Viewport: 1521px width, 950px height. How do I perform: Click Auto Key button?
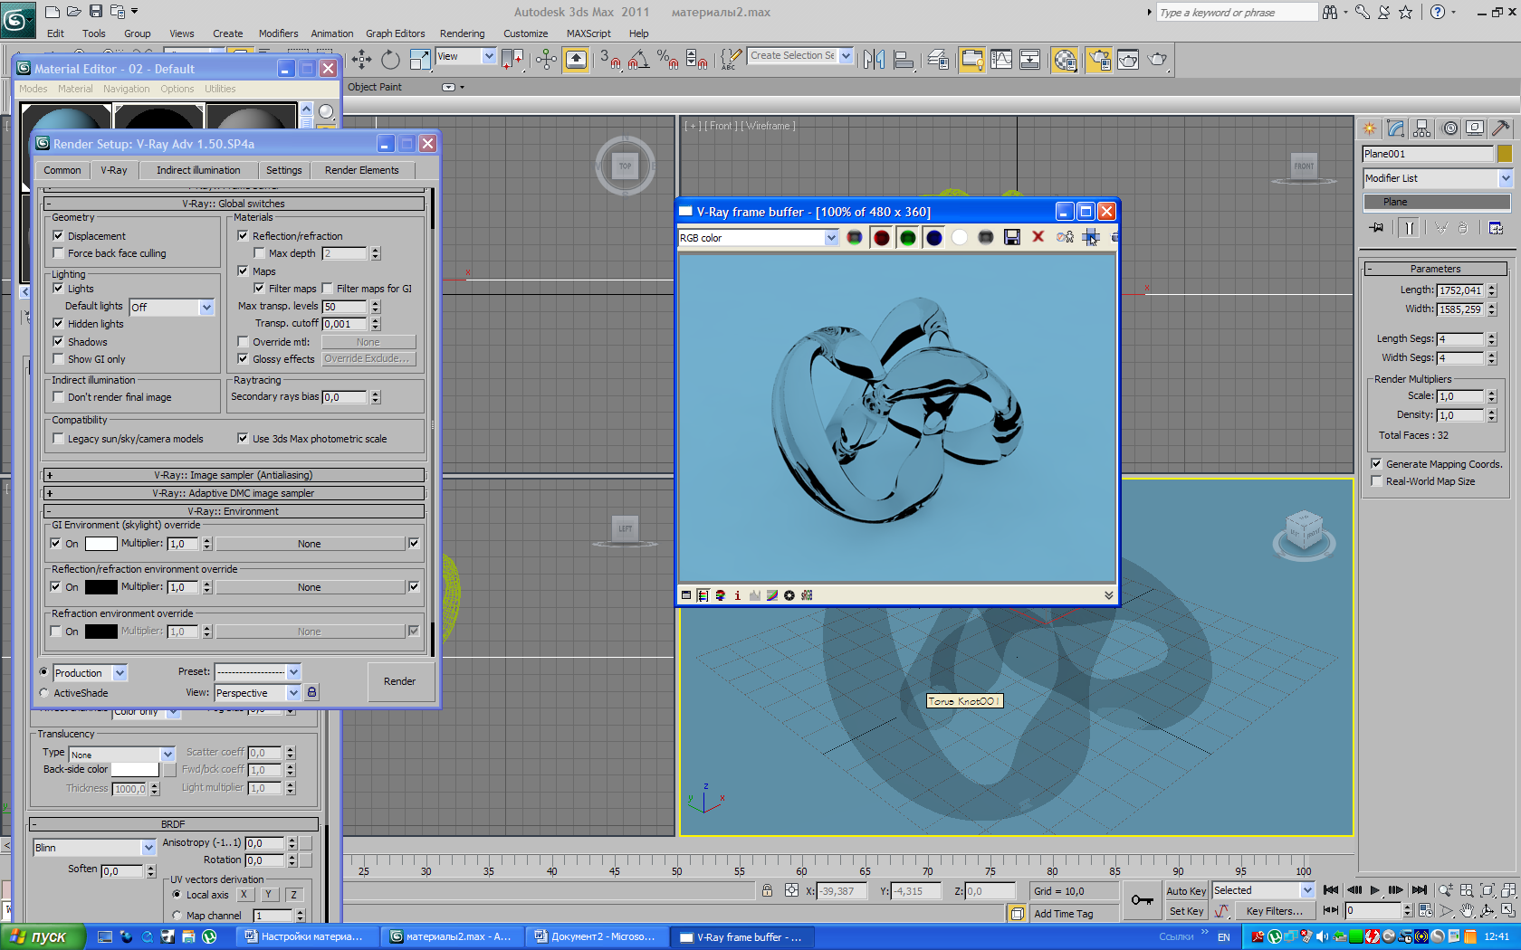pyautogui.click(x=1186, y=891)
